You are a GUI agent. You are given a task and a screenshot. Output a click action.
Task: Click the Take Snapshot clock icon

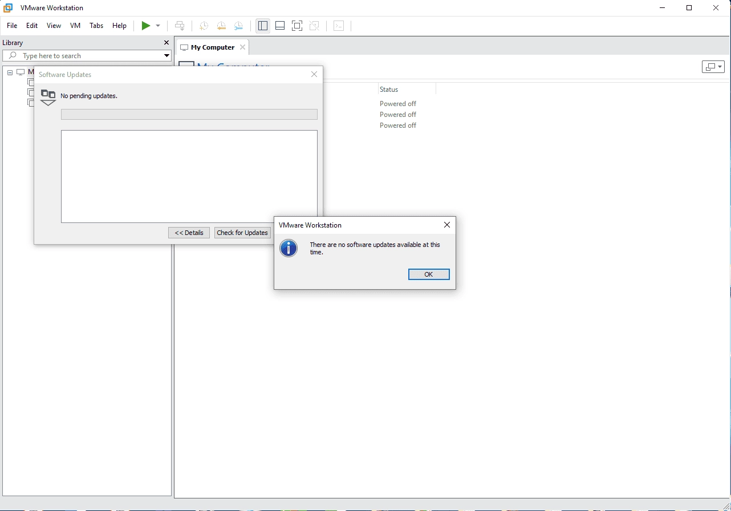[204, 26]
